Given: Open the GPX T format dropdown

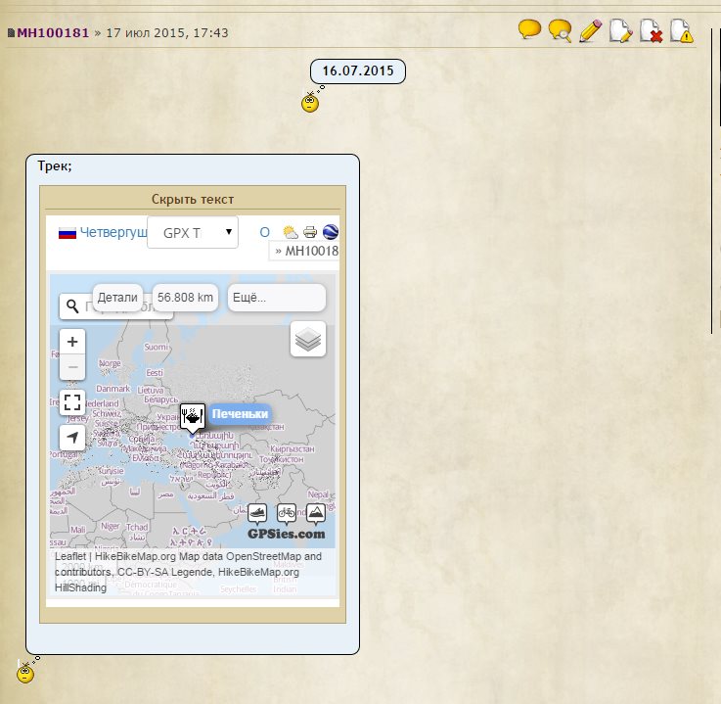Looking at the screenshot, I should pos(192,233).
